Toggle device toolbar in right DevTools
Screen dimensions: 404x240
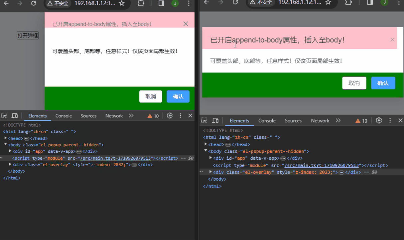tap(215, 120)
